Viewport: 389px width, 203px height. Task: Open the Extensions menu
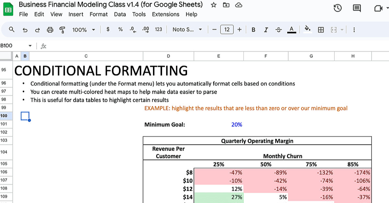click(x=166, y=14)
